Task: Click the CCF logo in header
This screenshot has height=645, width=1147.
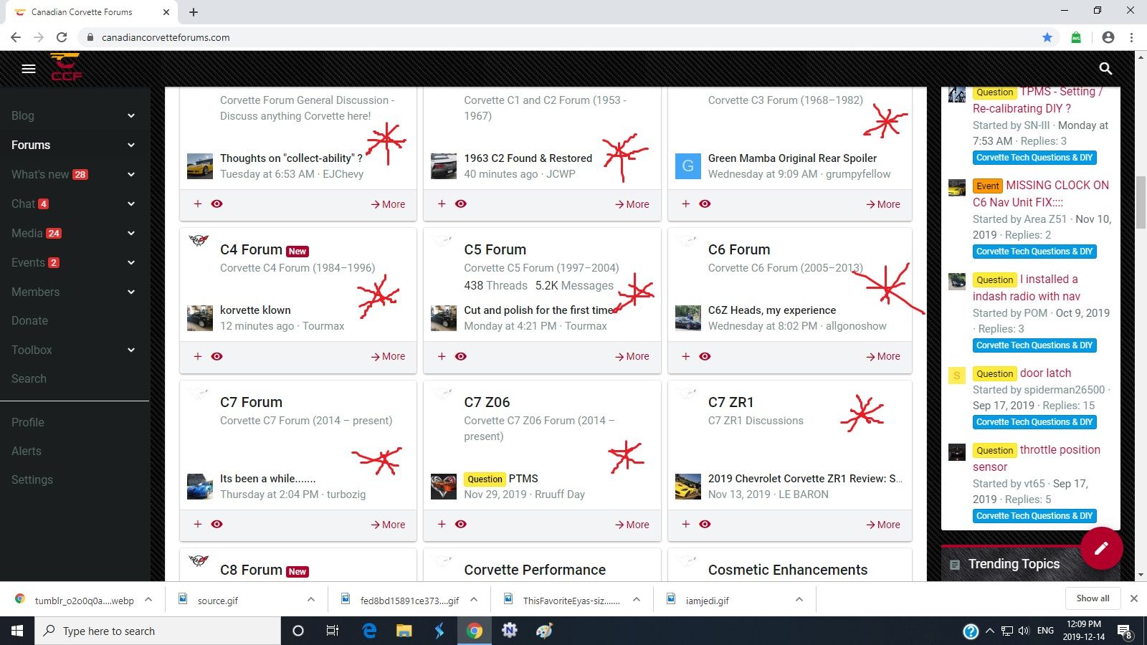Action: pyautogui.click(x=66, y=67)
